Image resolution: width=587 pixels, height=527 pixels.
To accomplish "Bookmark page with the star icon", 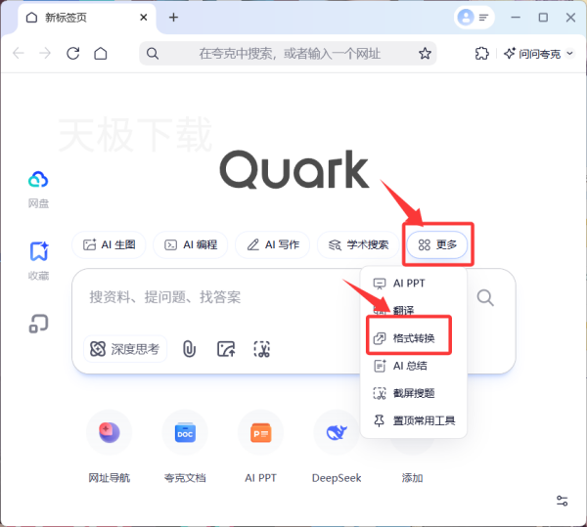I will 425,54.
